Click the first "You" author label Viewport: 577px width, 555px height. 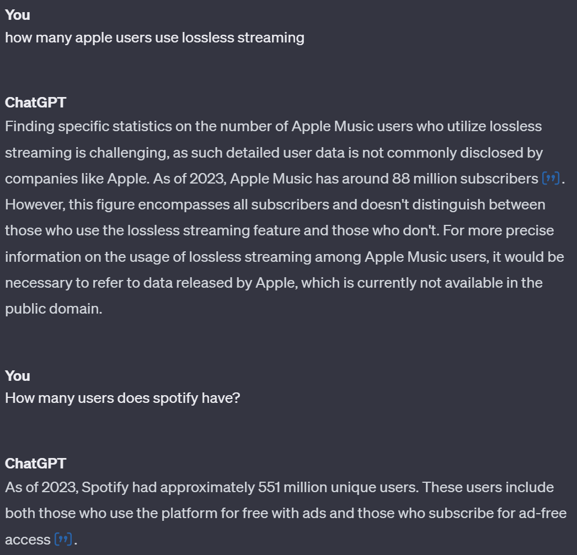pos(18,15)
